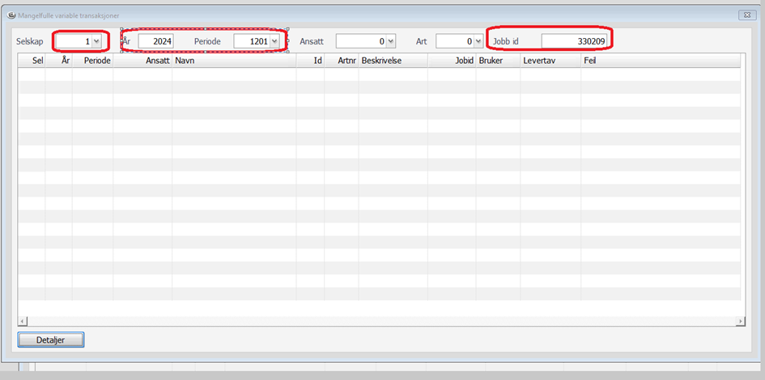Sort by År column header in table

pyautogui.click(x=58, y=61)
